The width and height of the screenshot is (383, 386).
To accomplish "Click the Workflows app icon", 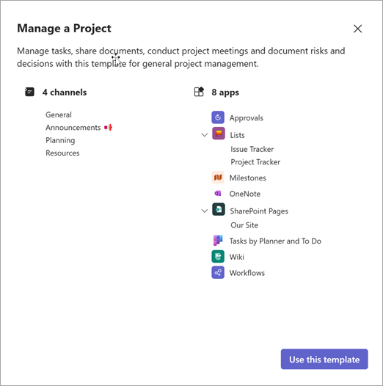I will click(x=218, y=272).
